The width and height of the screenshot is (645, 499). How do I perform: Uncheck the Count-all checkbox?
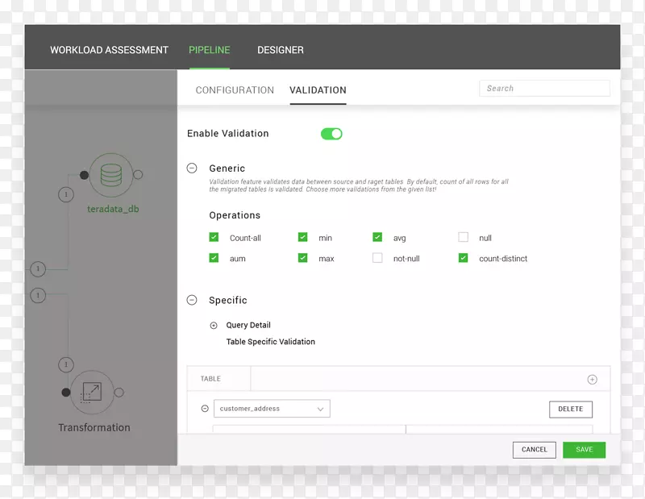214,238
